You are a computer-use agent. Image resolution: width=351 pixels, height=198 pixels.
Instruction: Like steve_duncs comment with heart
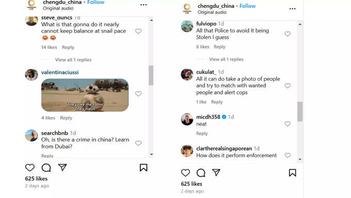click(x=138, y=31)
